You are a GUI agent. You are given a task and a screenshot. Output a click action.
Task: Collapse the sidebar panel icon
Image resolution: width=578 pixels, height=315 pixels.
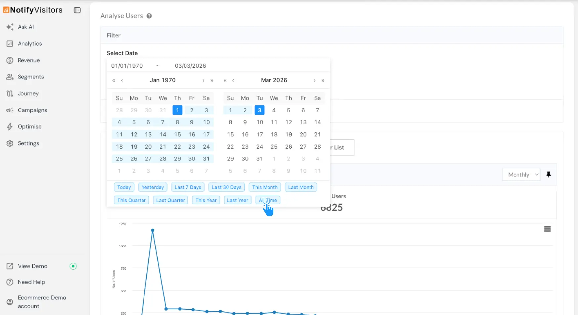pos(77,10)
